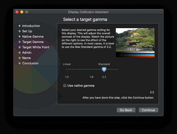Click the RGB color bars under preview
Screen dimensions: 177x134
[135, 55]
